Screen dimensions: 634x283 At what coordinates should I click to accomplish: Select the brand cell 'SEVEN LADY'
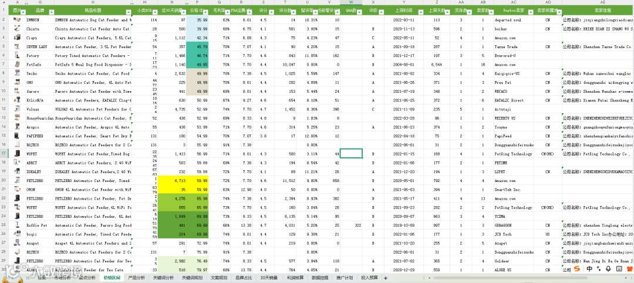pyautogui.click(x=40, y=46)
